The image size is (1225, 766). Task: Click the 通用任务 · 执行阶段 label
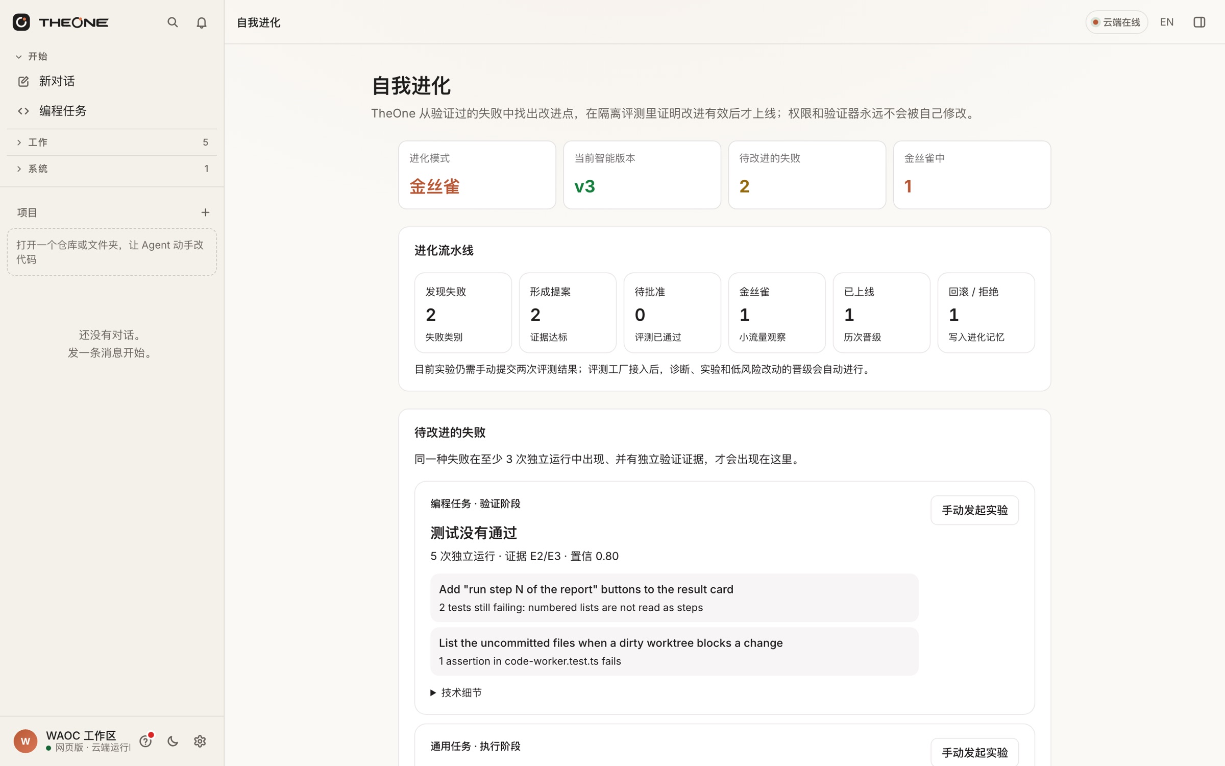point(475,746)
